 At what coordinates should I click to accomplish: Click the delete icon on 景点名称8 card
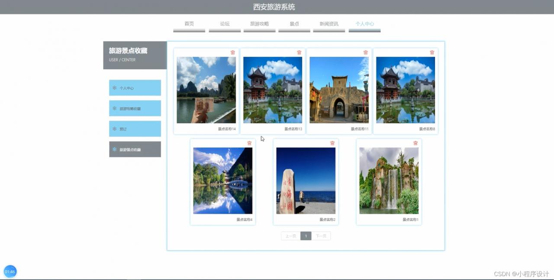pyautogui.click(x=432, y=52)
